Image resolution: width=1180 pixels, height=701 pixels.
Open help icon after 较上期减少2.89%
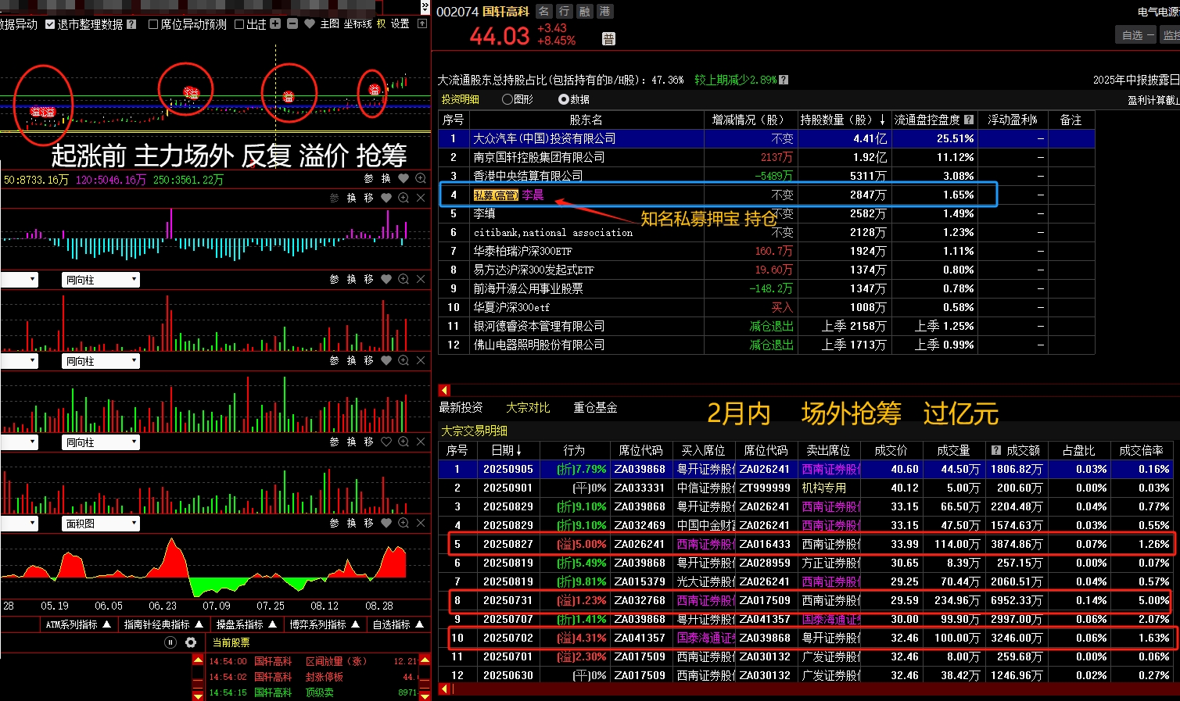tap(784, 80)
